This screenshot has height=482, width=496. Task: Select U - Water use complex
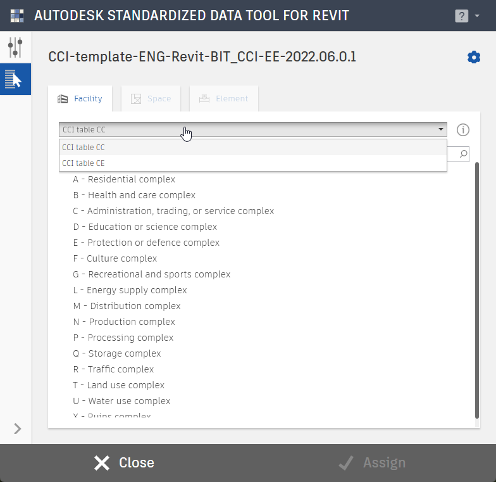(x=121, y=401)
